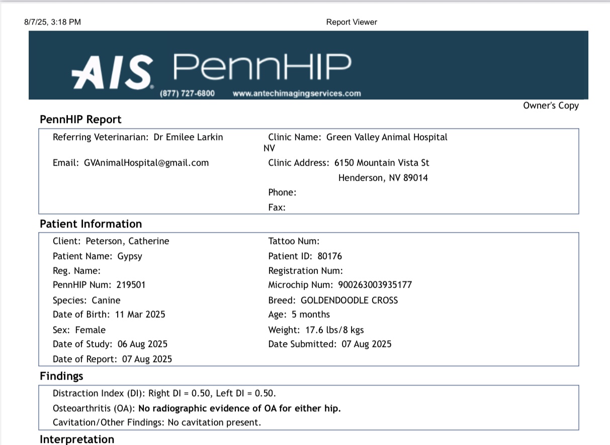The height and width of the screenshot is (445, 610).
Task: Click the 'Report Viewer' page title
Action: 352,22
